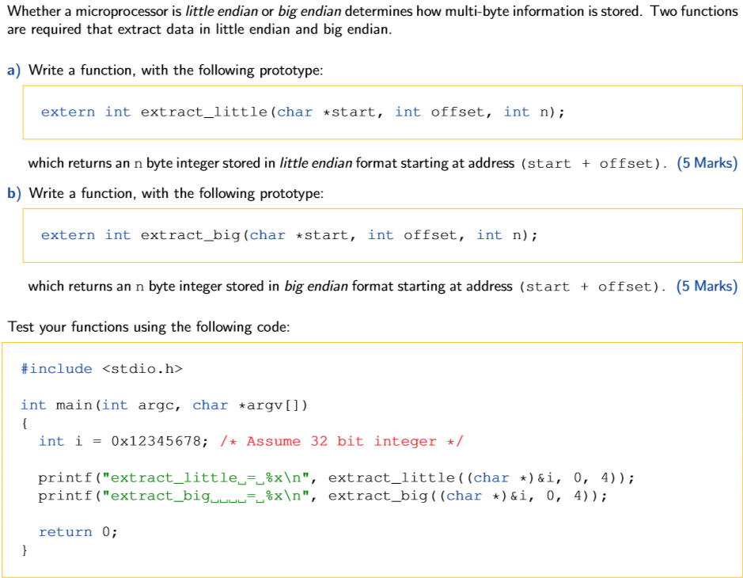Click "Test your functions using the following code:"

(144, 326)
